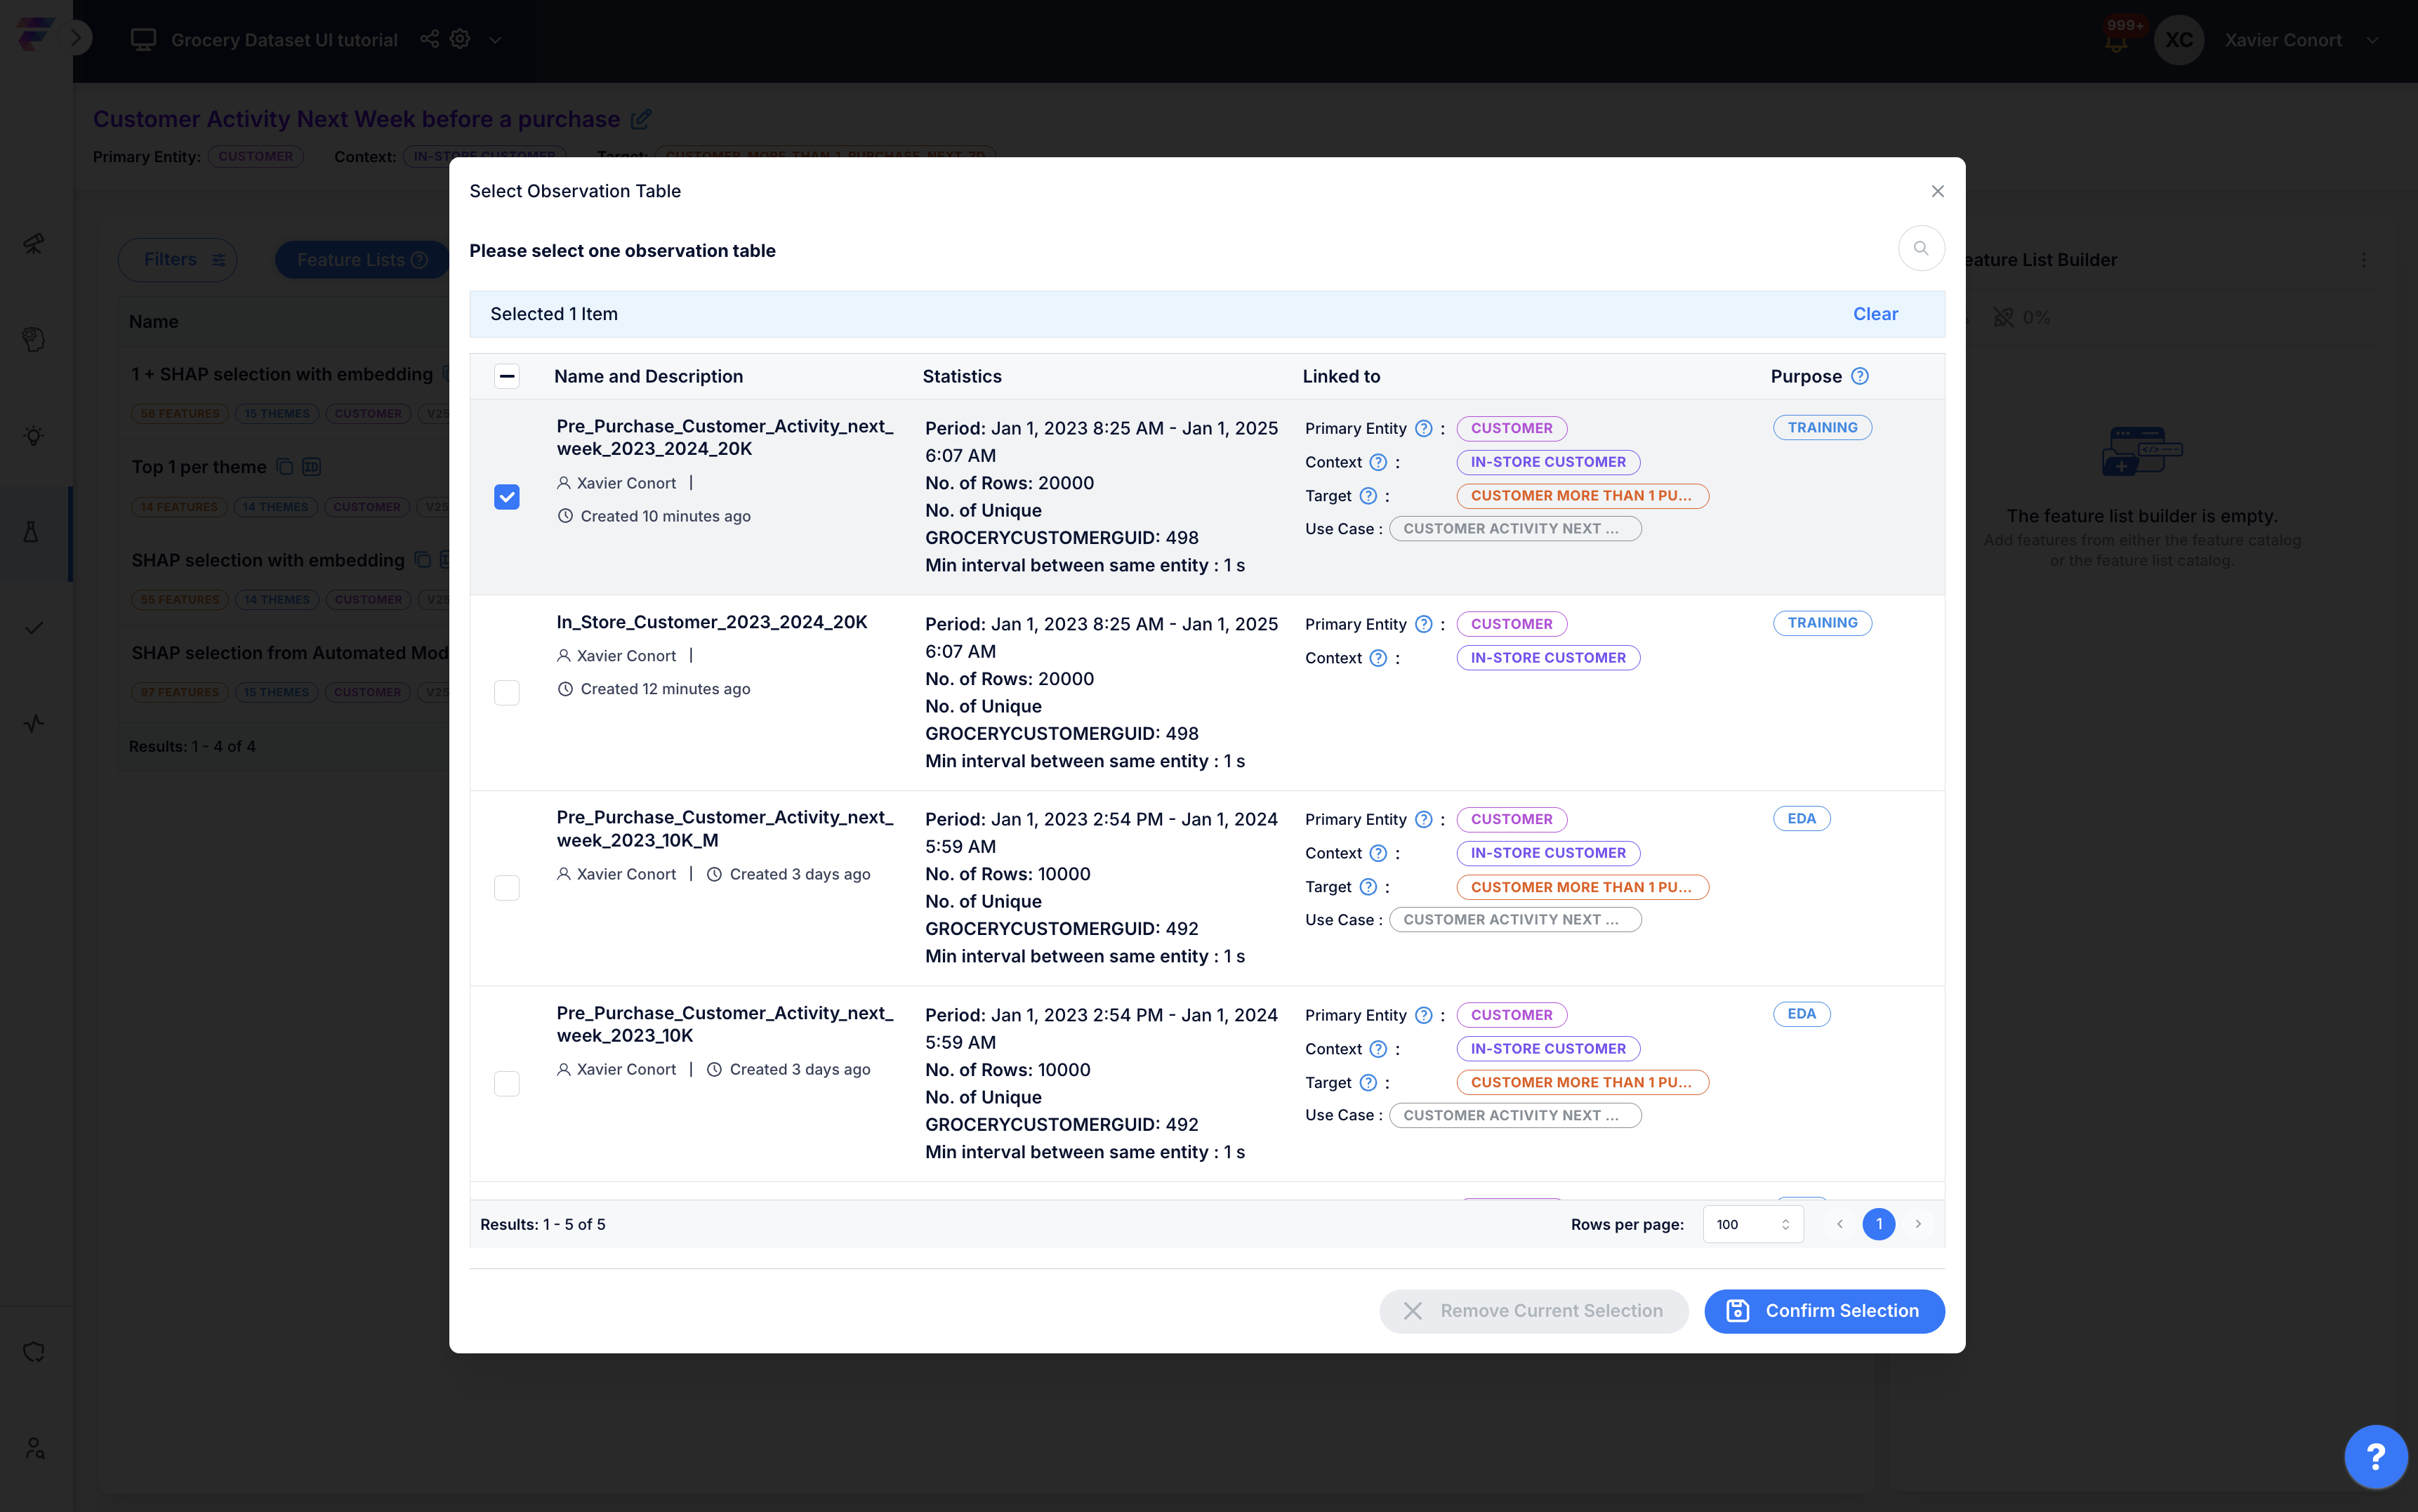Click the TRAINING purpose tag in first row
The image size is (2418, 1512).
(1822, 428)
